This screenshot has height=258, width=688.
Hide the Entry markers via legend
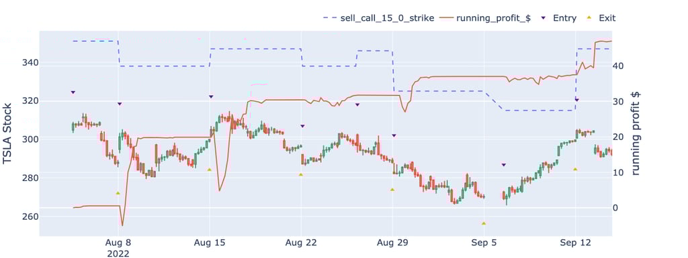point(558,18)
